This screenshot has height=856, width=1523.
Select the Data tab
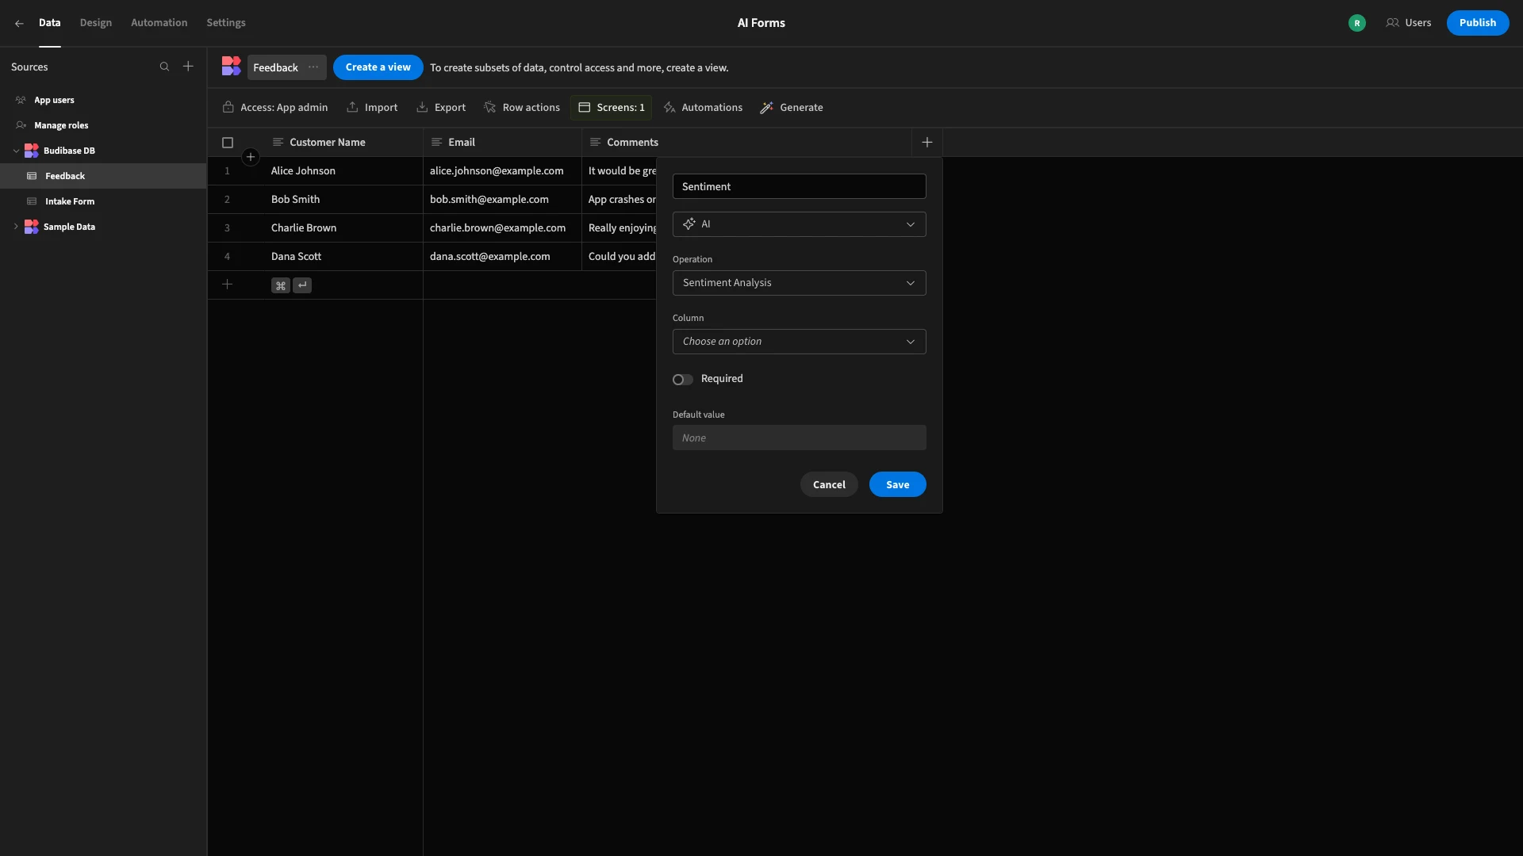click(x=50, y=23)
